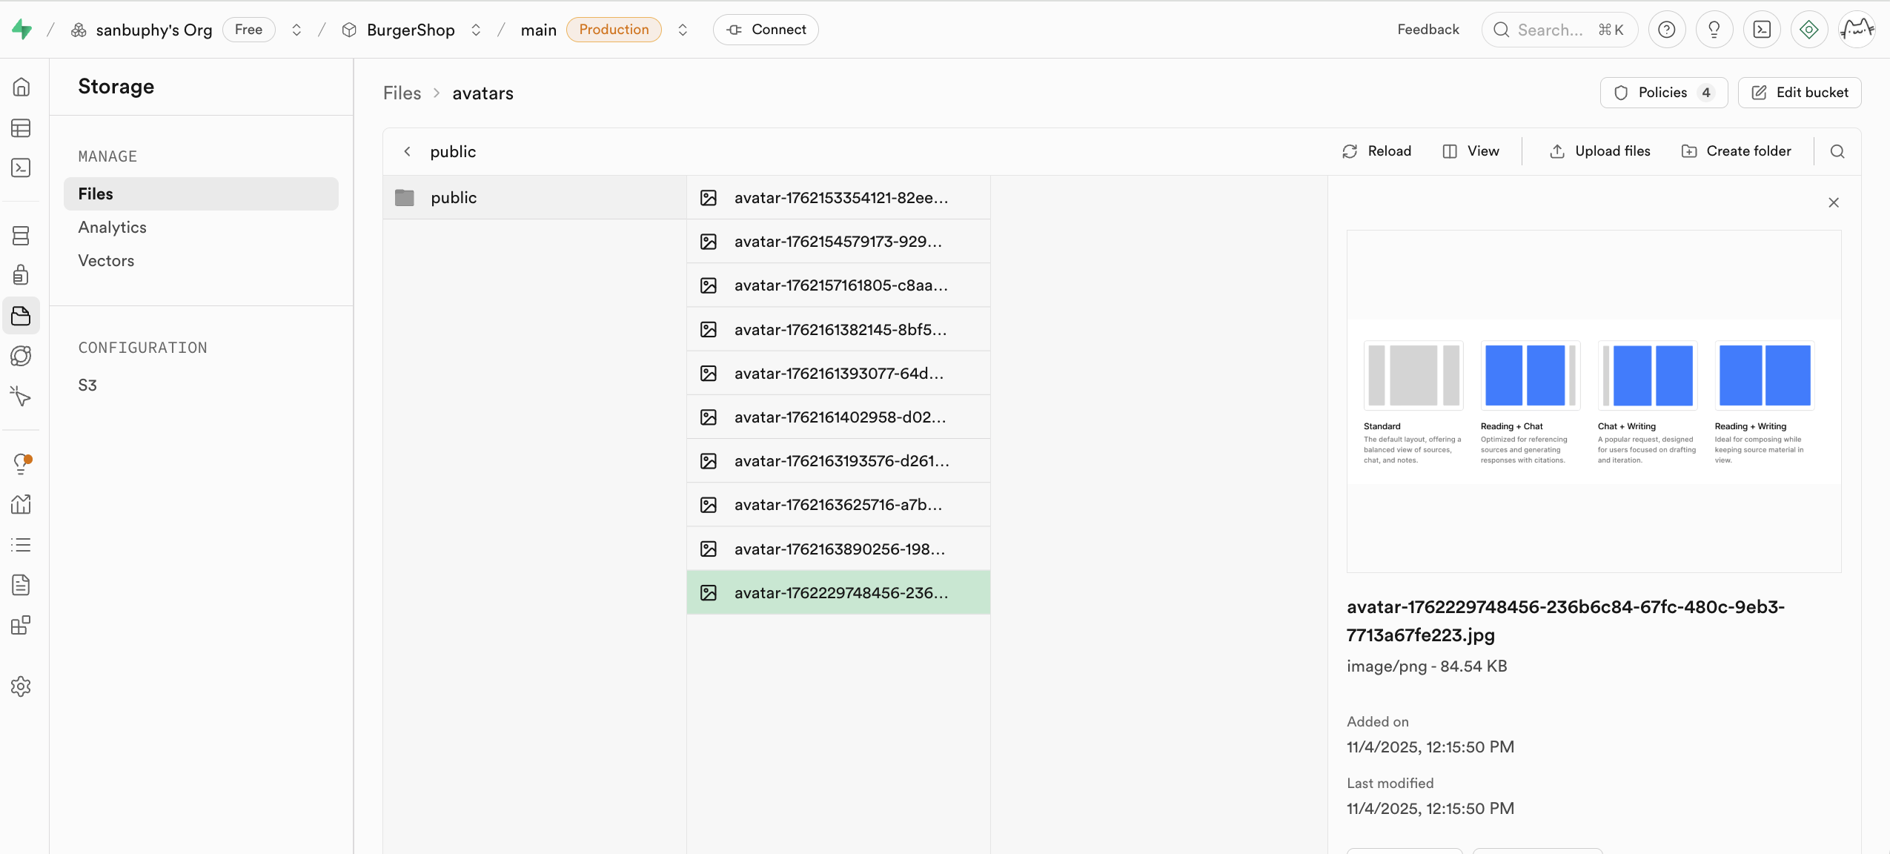The width and height of the screenshot is (1890, 854).
Task: Click the avatar image preview thumbnail
Action: tap(1594, 401)
